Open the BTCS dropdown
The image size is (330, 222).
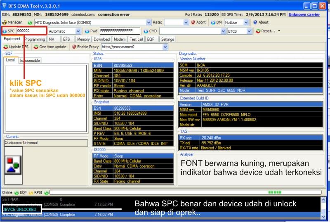[249, 31]
